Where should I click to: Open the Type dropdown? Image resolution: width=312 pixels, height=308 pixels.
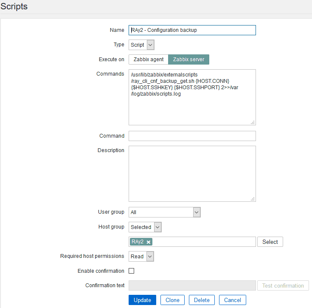tap(141, 45)
